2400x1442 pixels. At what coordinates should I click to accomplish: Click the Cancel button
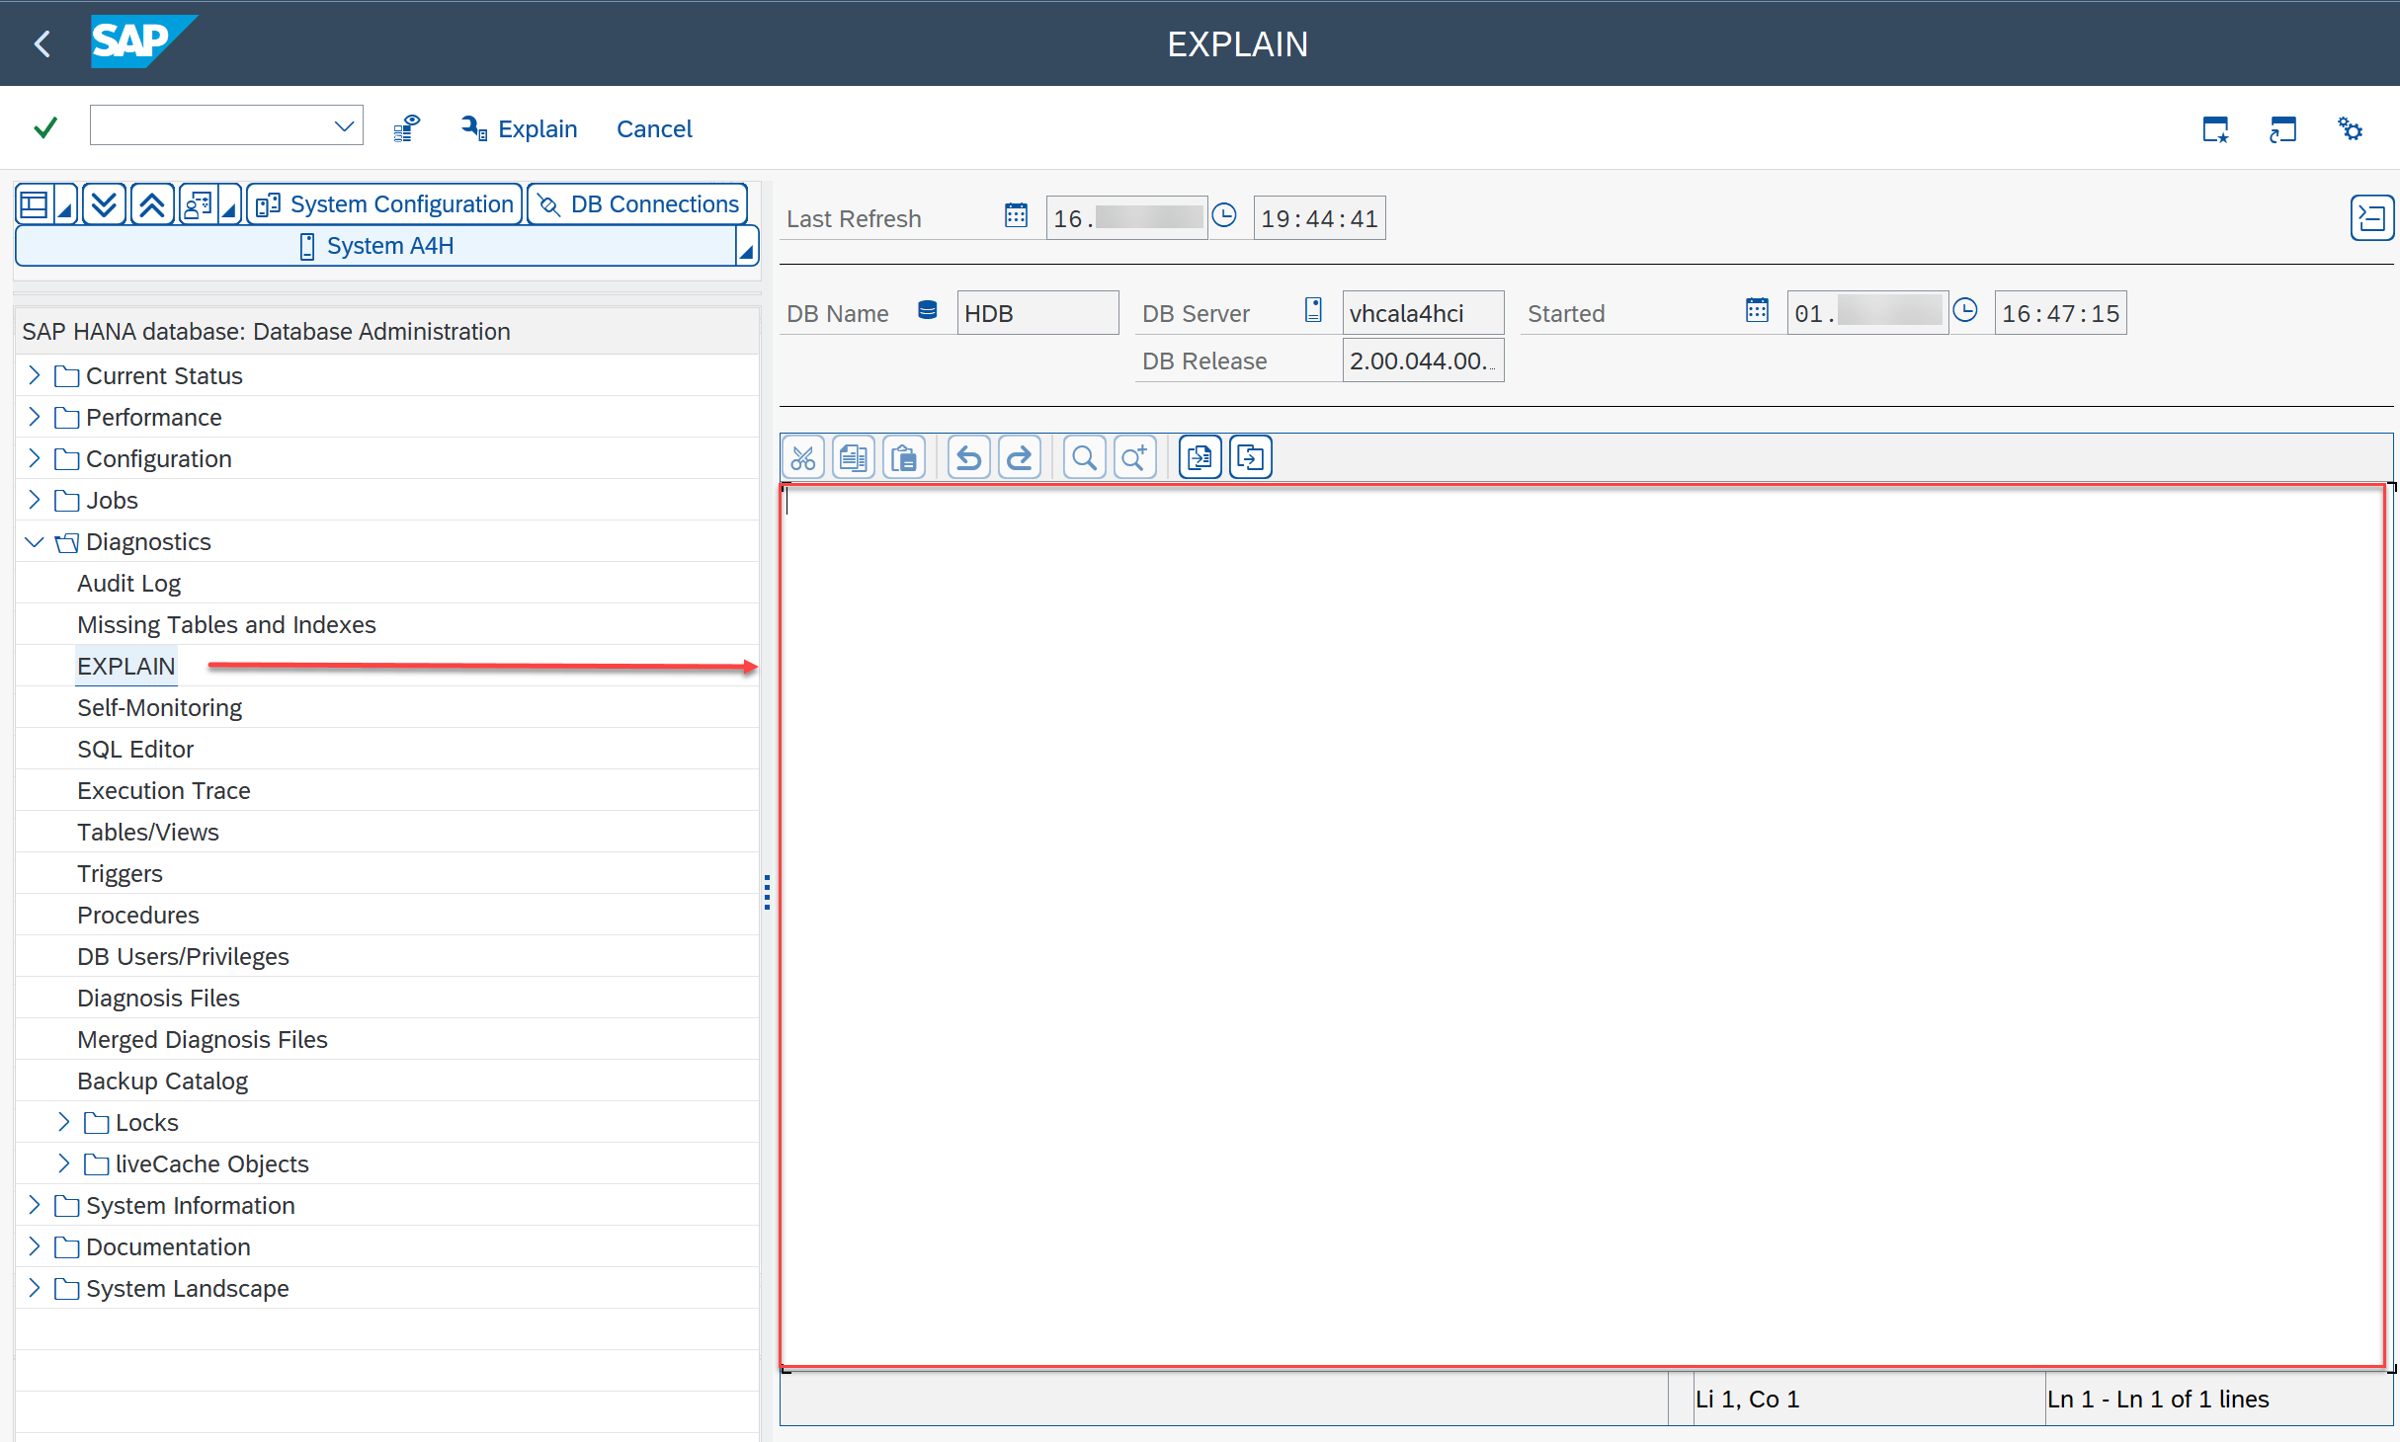[x=654, y=128]
